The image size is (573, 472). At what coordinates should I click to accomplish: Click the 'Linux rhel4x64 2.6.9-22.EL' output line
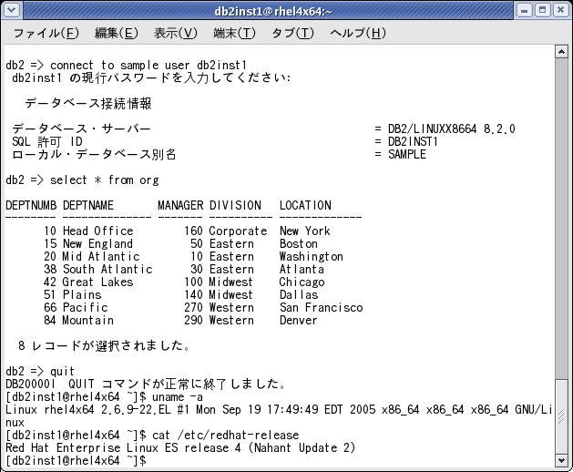[279, 410]
